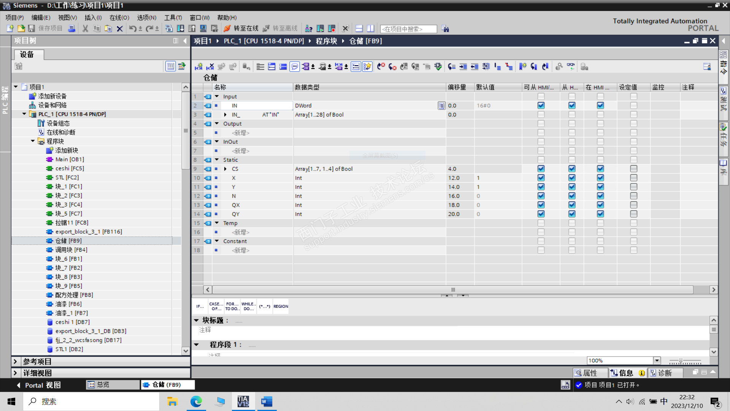The width and height of the screenshot is (730, 411).
Task: Click the Cut scissors icon
Action: [x=85, y=29]
